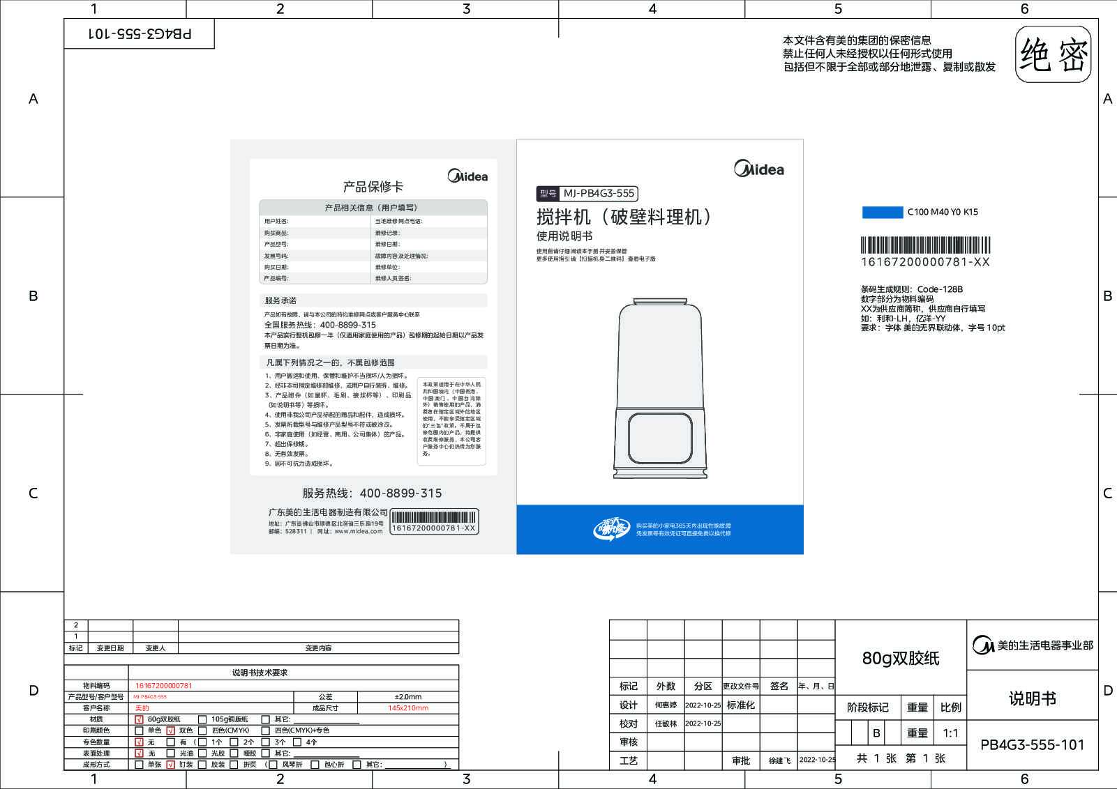Screen dimensions: 1117x789
Task: Click designer name 何惠婷
Action: point(666,705)
